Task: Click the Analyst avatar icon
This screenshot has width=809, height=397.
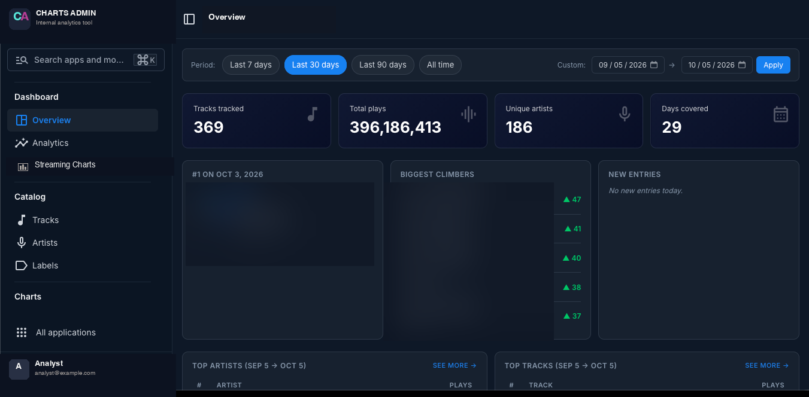Action: click(x=19, y=369)
